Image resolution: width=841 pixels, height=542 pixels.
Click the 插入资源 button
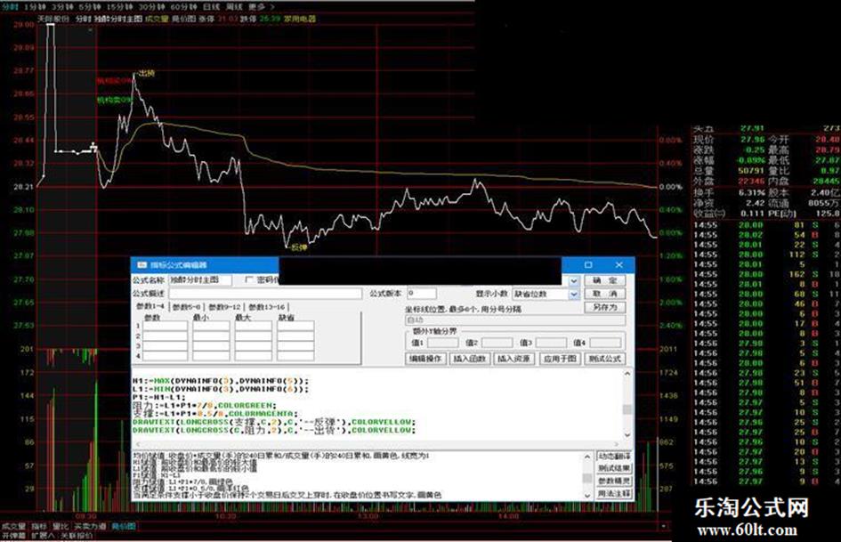[x=513, y=359]
